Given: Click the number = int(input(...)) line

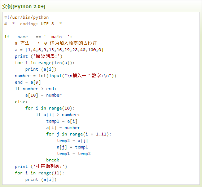Looking at the screenshot, I should 66,76.
